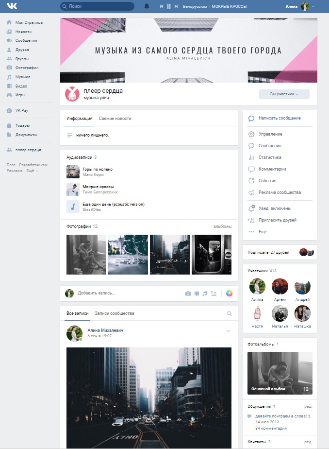Search the wall with the magnifier icon
This screenshot has width=329, height=449.
pyautogui.click(x=229, y=313)
